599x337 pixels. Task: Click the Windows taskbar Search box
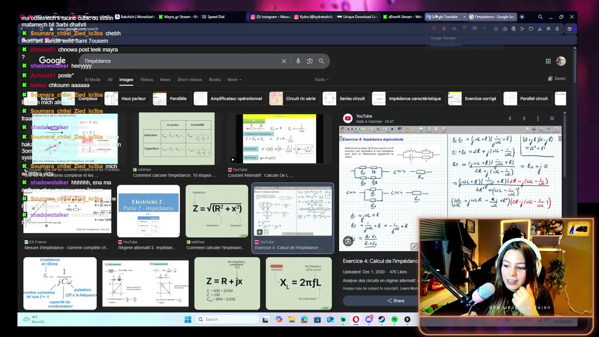(x=226, y=320)
